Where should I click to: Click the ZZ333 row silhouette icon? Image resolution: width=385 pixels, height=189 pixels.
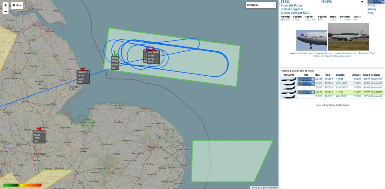coord(289,92)
